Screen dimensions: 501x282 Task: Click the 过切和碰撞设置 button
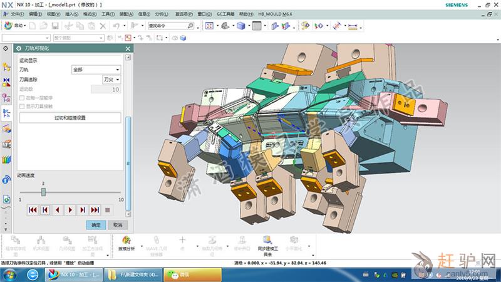pyautogui.click(x=70, y=118)
